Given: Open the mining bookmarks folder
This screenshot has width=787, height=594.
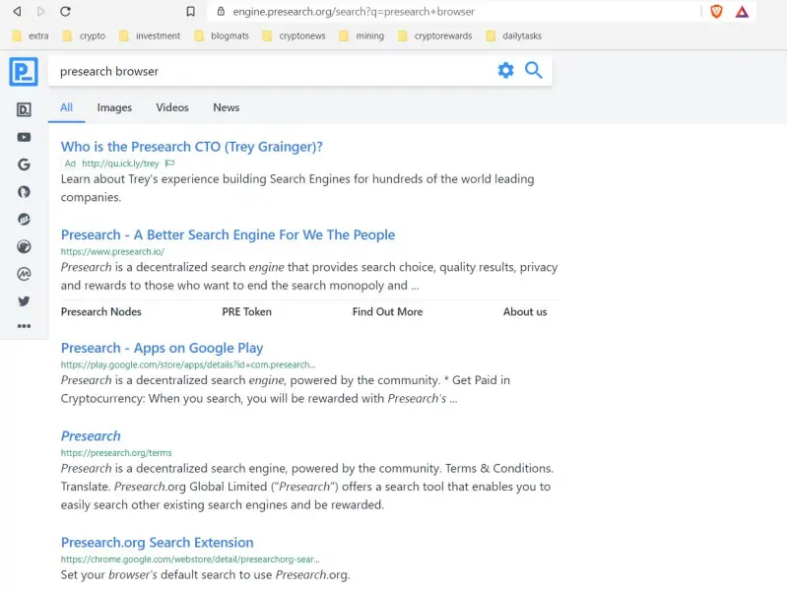Looking at the screenshot, I should click(x=361, y=35).
